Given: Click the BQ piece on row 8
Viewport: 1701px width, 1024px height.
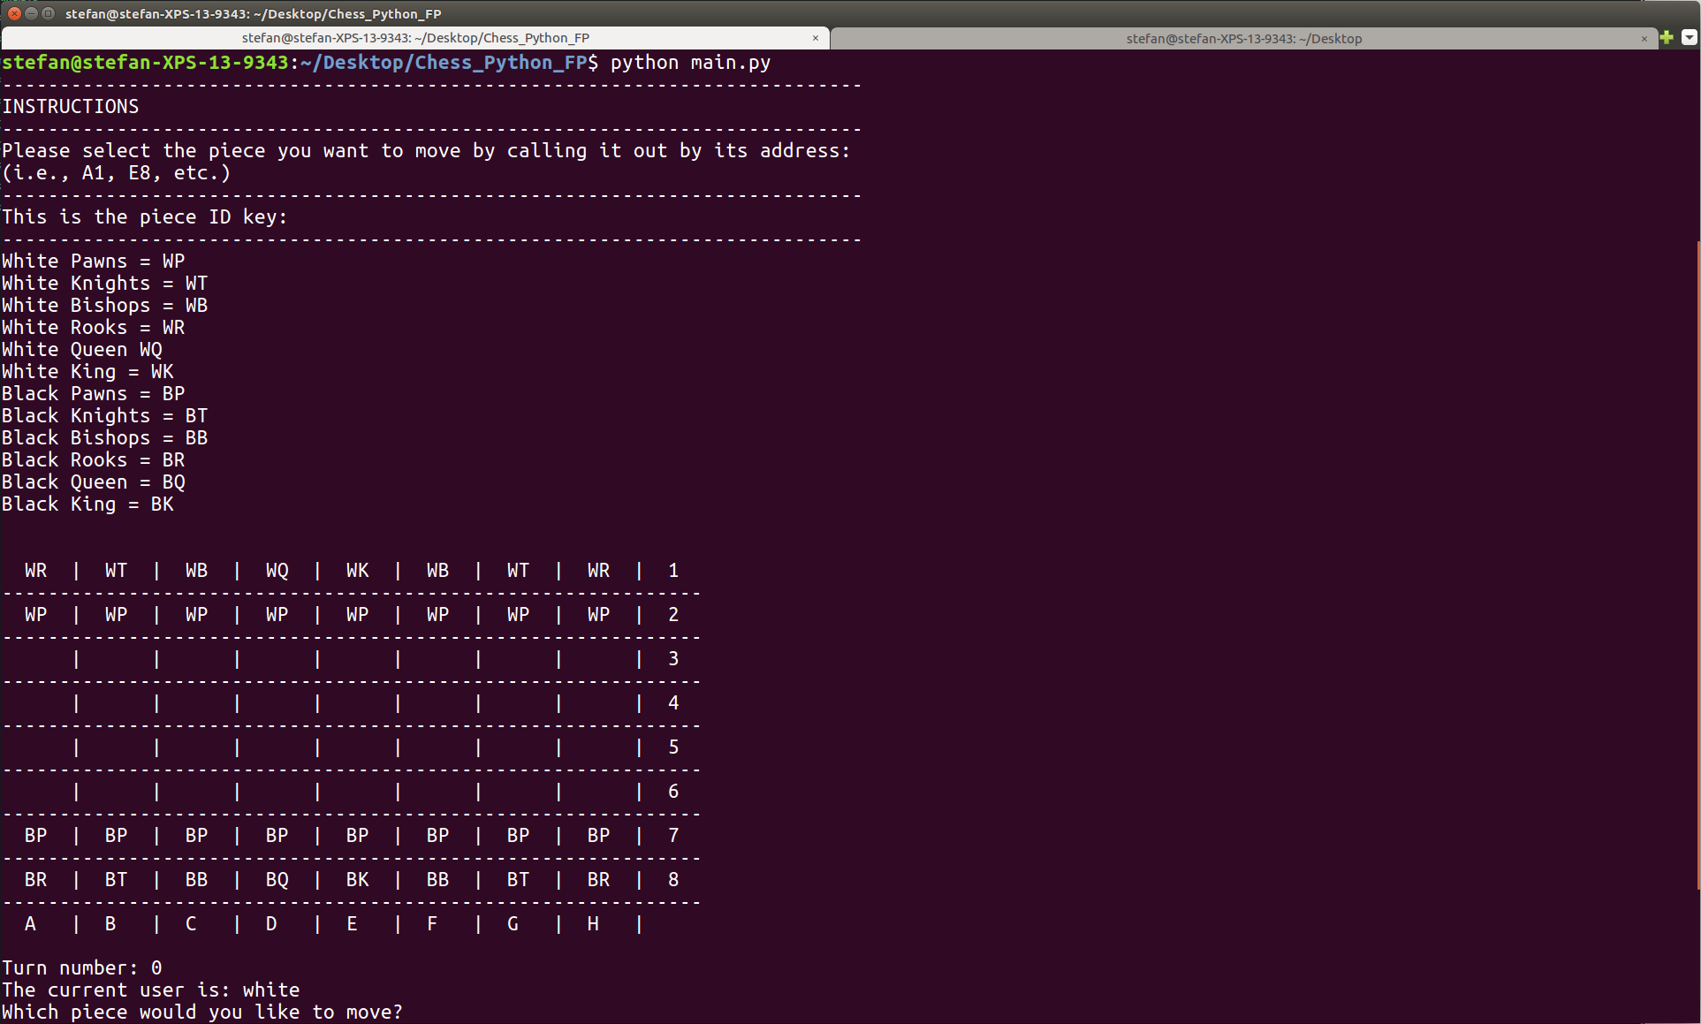Looking at the screenshot, I should point(277,880).
